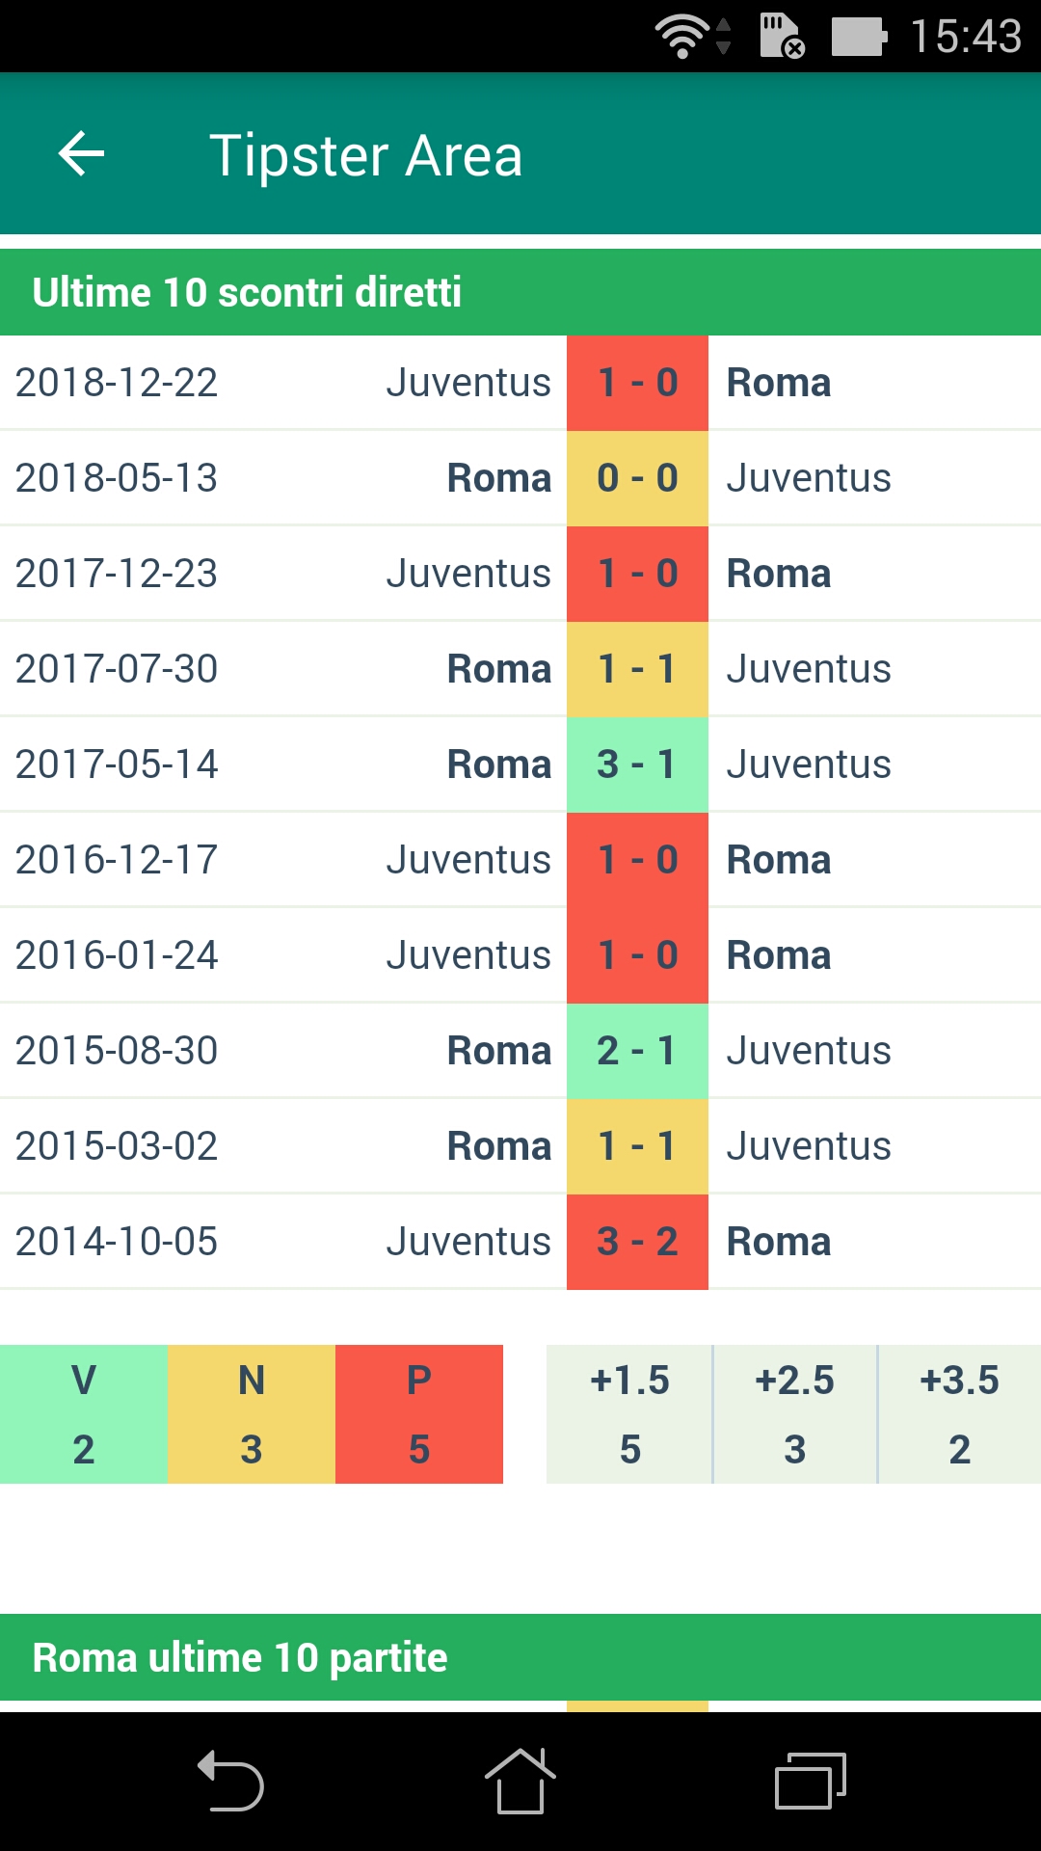Tap the red P losses box
Image resolution: width=1041 pixels, height=1851 pixels.
pos(419,1414)
